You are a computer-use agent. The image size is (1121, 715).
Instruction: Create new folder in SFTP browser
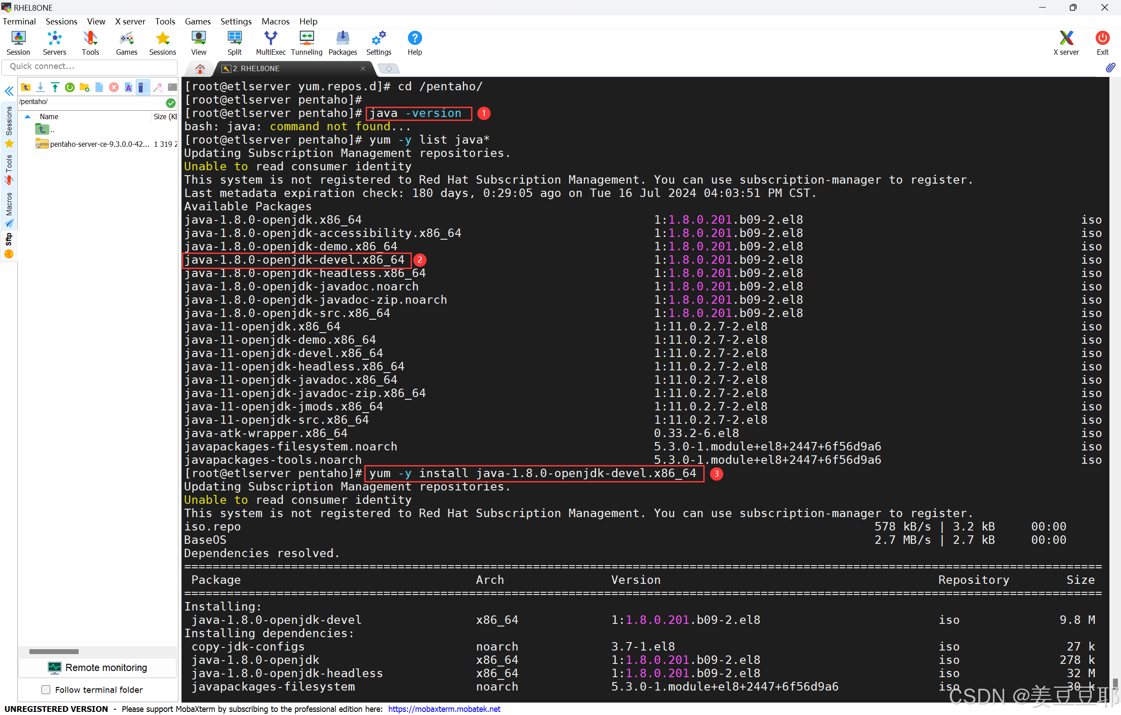click(84, 88)
